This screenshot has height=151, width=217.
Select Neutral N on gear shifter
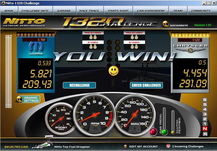pyautogui.click(x=205, y=129)
